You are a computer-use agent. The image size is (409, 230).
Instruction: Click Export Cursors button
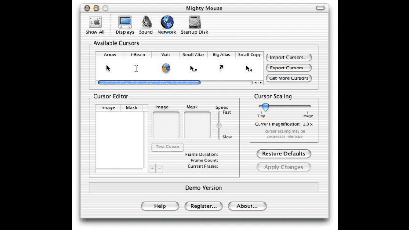289,68
